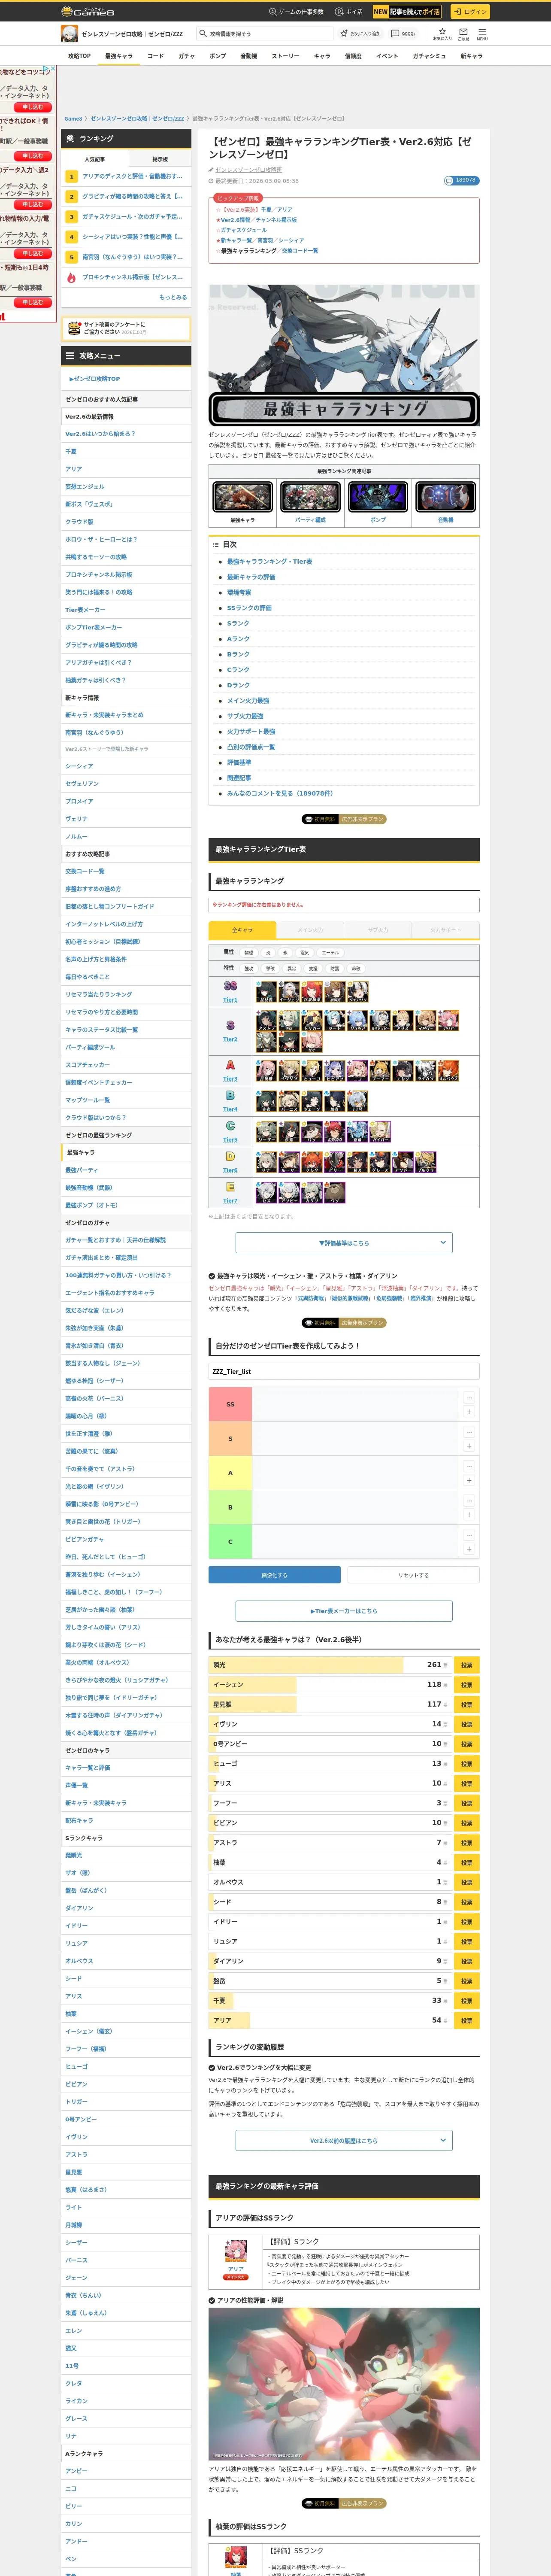The image size is (551, 2576).
Task: Open the hamburger MENU icon in the header
Action: point(482,33)
